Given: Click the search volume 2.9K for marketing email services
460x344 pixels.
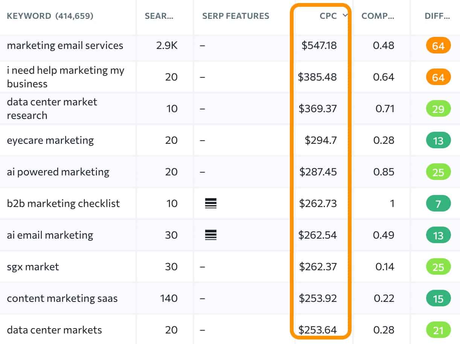Looking at the screenshot, I should tap(165, 45).
